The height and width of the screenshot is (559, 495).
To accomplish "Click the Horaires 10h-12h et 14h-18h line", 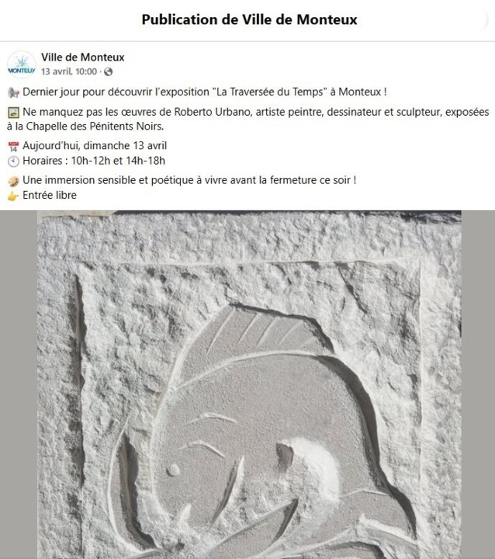I will 94,161.
